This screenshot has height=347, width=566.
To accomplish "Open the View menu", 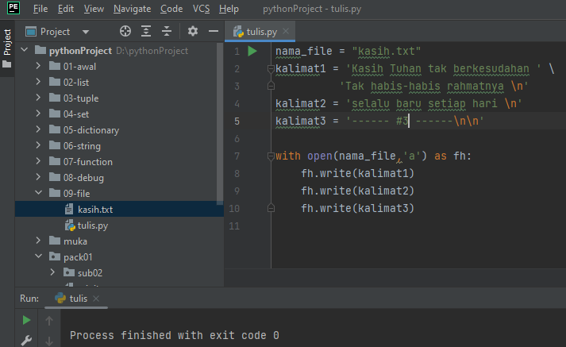I will [94, 9].
